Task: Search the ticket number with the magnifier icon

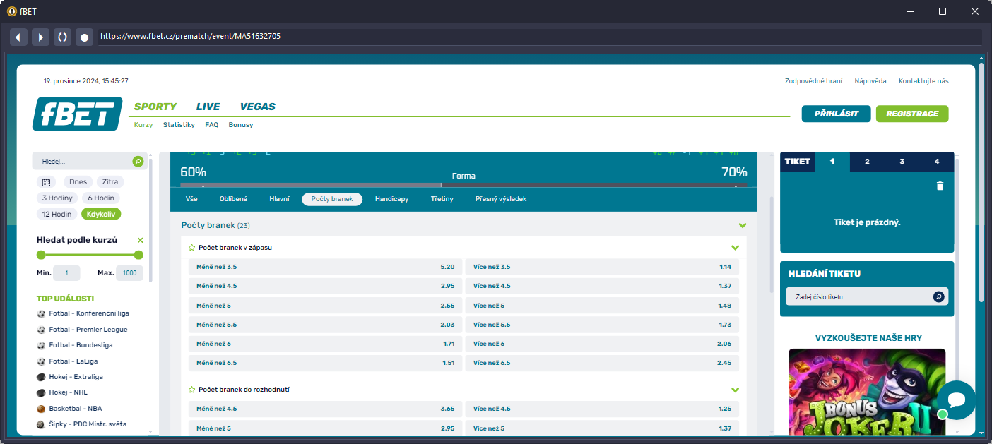Action: pos(938,297)
